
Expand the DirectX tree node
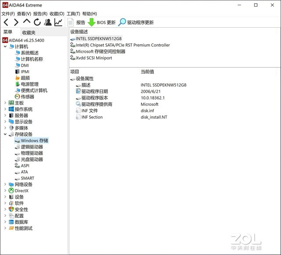5,190
